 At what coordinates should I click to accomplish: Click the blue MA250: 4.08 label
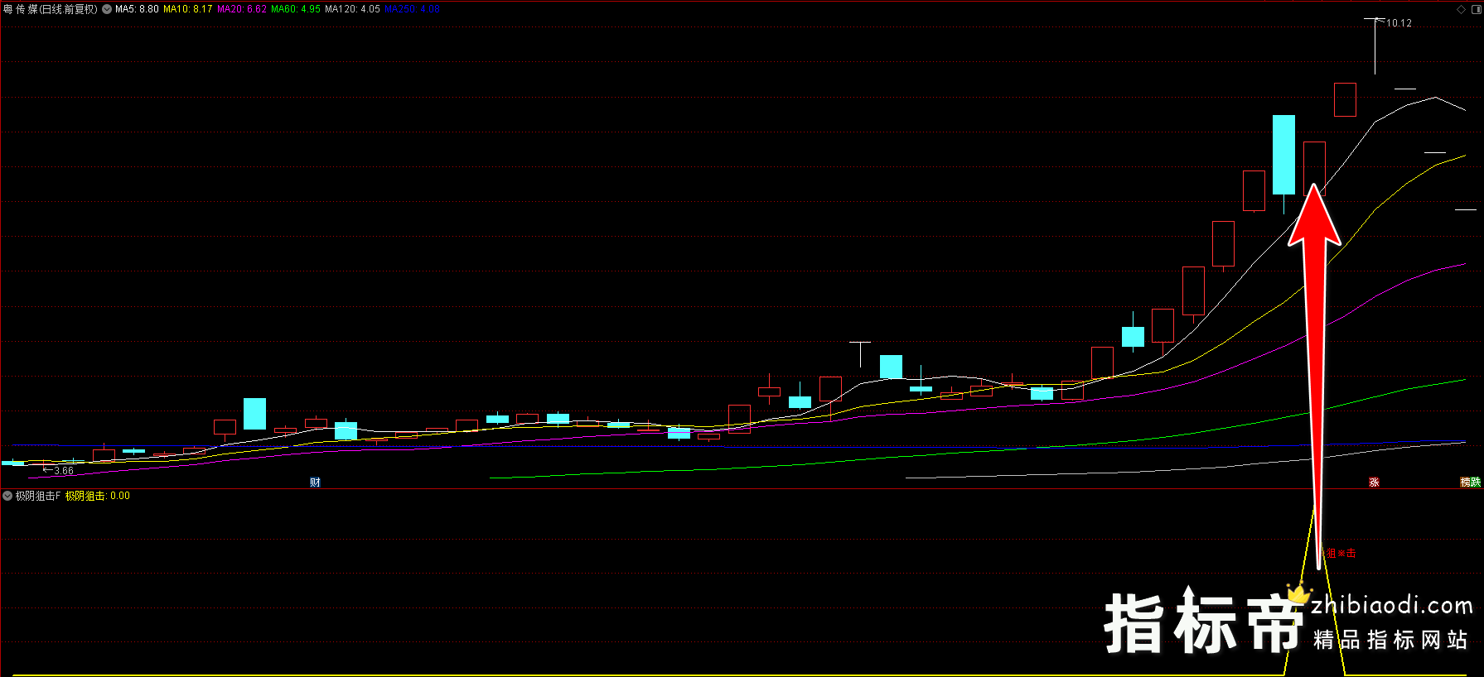coord(412,9)
